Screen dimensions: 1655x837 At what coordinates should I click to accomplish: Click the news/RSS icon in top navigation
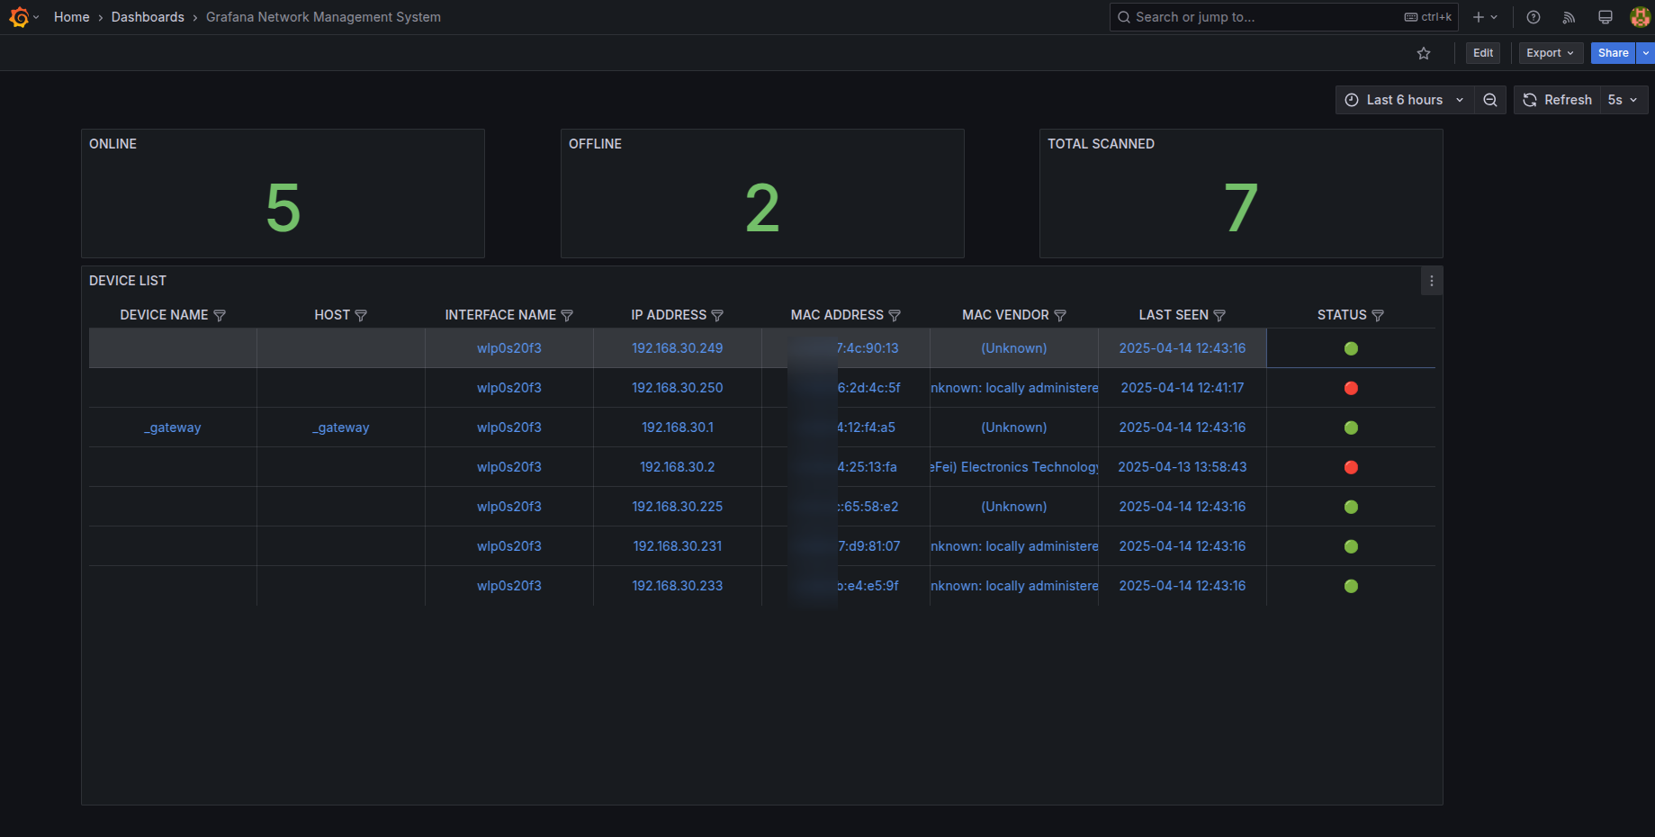[x=1569, y=16]
